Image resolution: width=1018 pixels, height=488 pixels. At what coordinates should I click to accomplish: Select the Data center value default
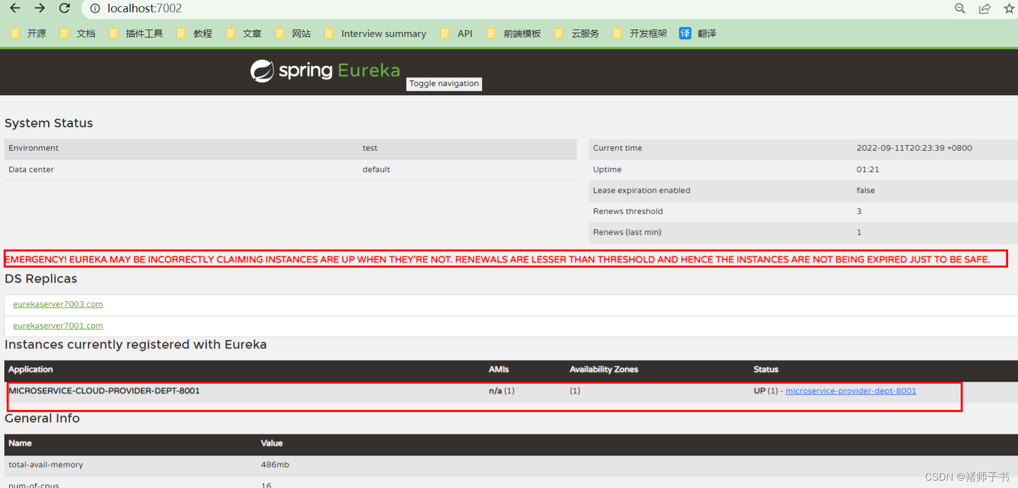pyautogui.click(x=376, y=170)
